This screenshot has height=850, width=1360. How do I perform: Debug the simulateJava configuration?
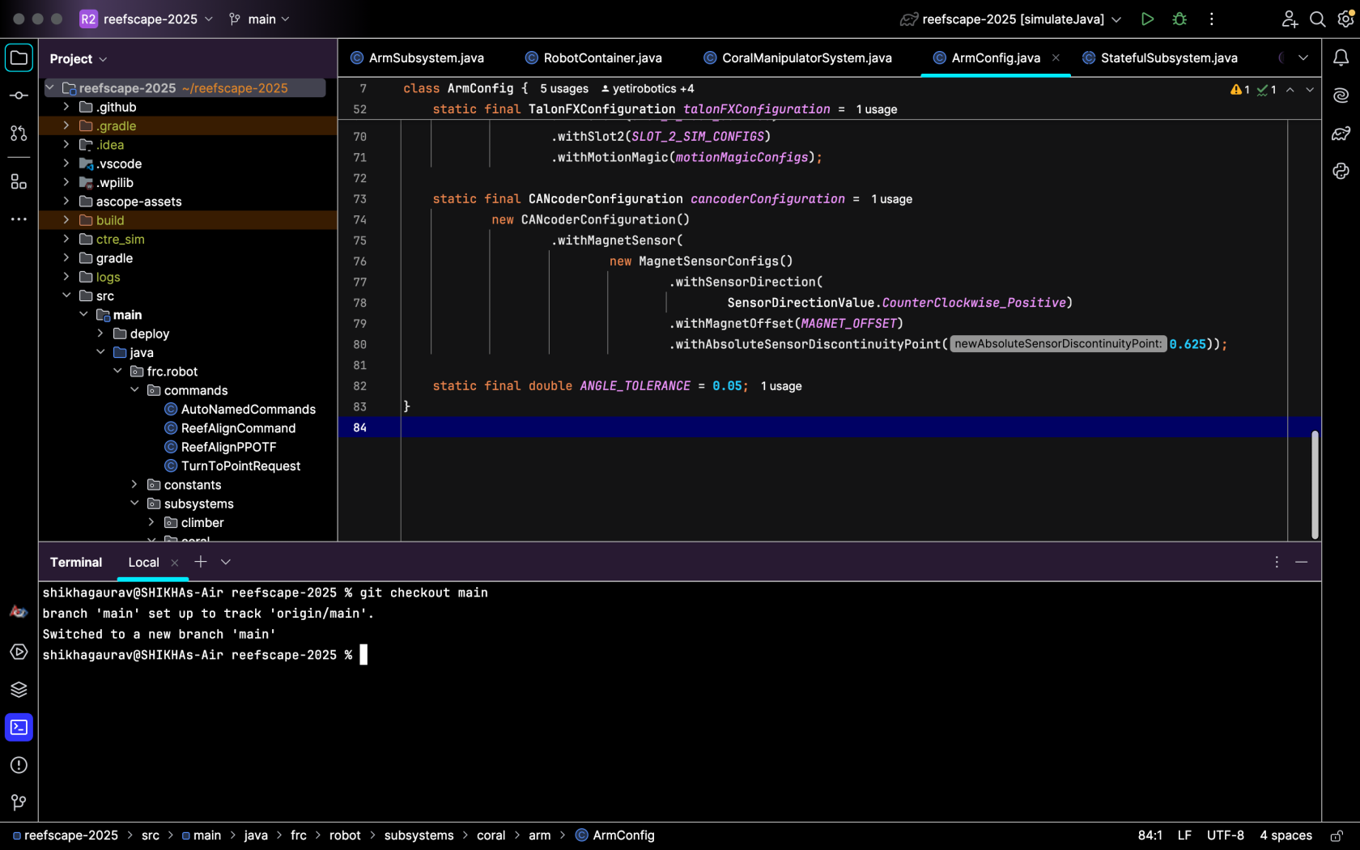(x=1179, y=19)
